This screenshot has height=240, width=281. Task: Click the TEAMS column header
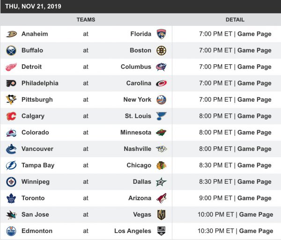click(x=86, y=20)
